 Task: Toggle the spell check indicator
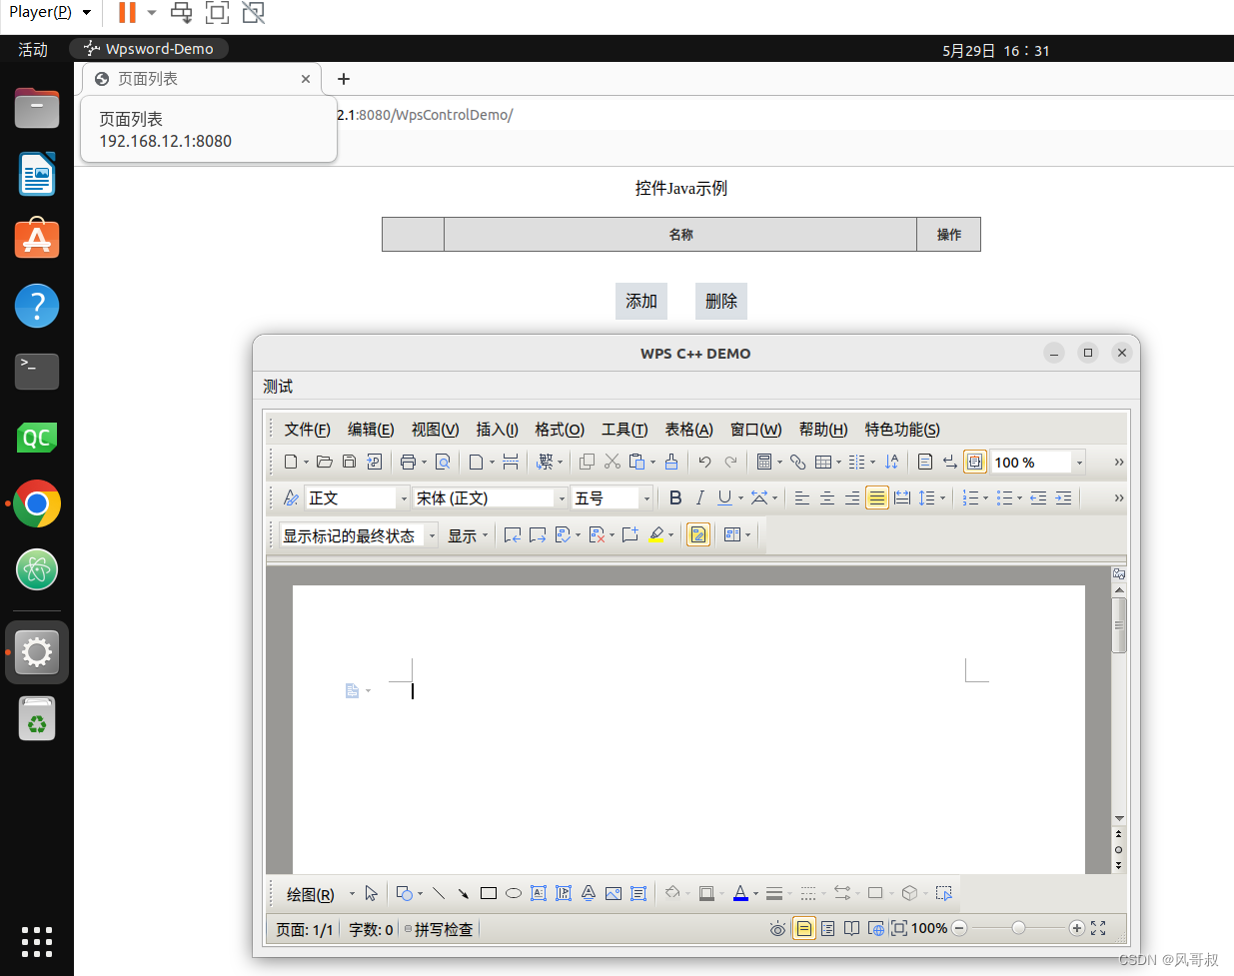439,929
